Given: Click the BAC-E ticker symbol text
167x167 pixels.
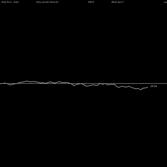Looking at the screenshot, I should [91, 2].
